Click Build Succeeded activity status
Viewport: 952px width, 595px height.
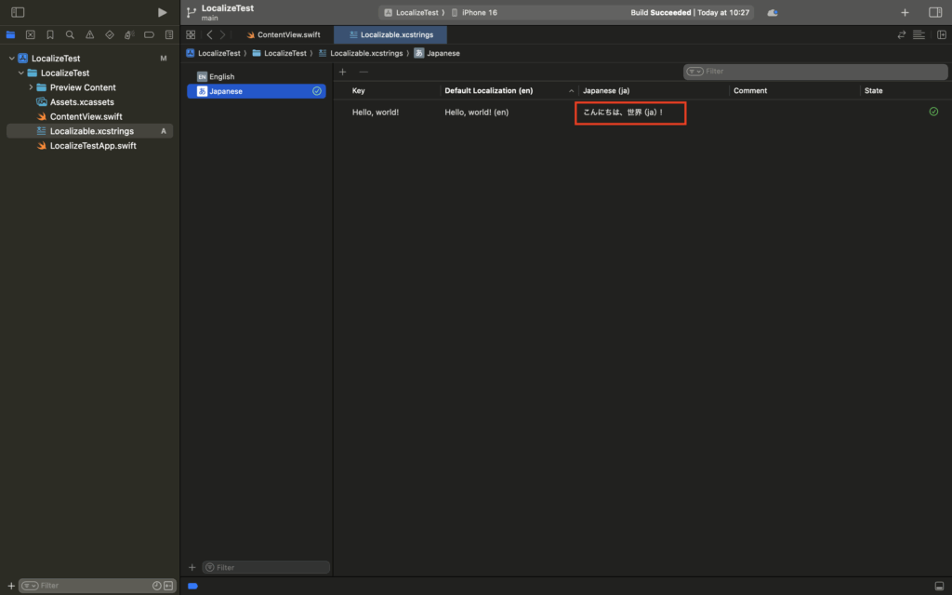690,12
